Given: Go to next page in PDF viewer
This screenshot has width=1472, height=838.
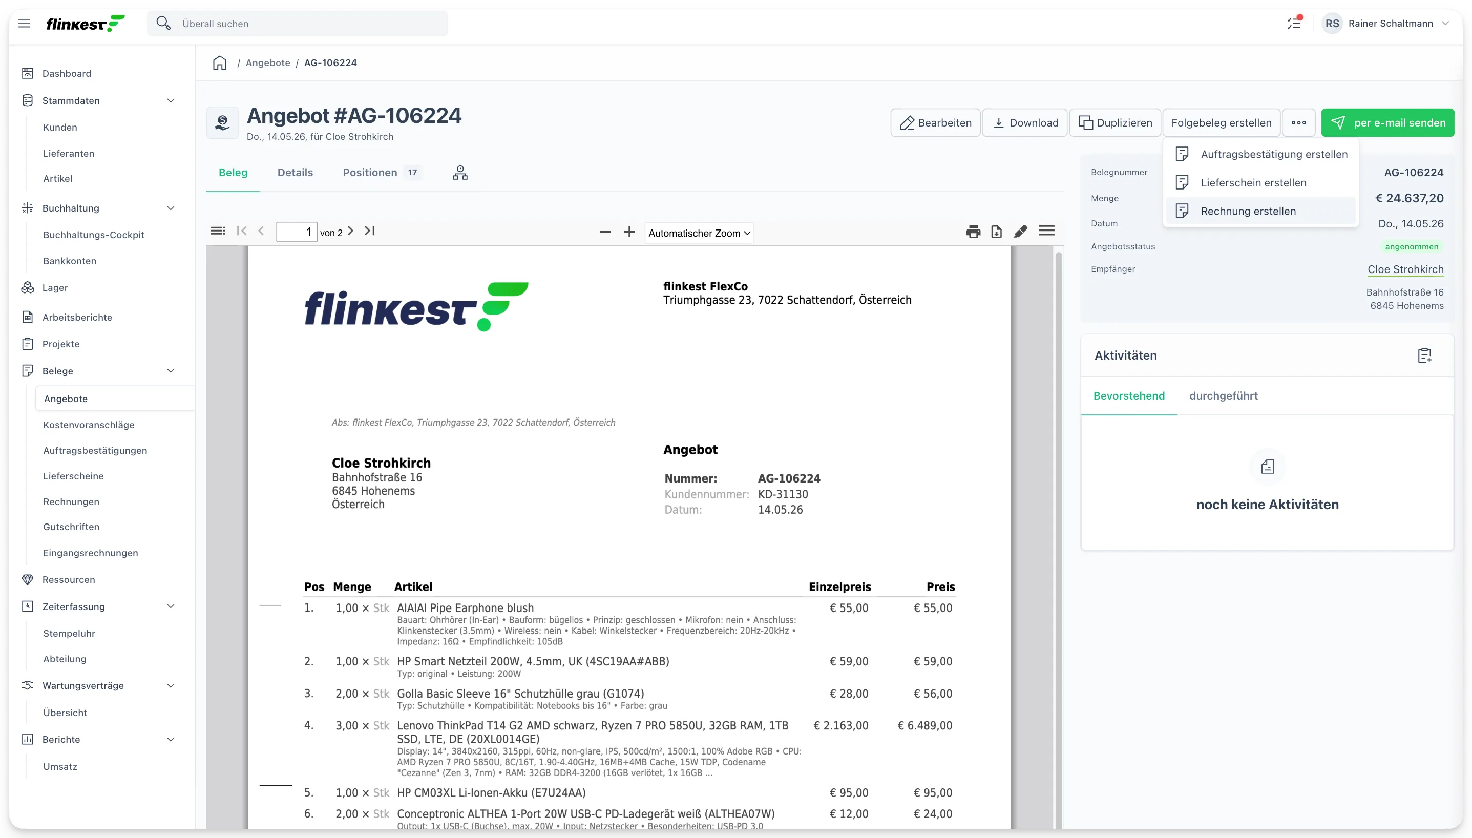Looking at the screenshot, I should point(350,231).
